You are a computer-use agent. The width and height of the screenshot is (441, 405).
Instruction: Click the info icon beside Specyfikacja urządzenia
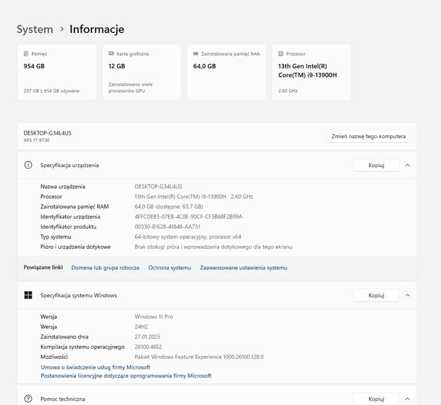click(x=28, y=165)
